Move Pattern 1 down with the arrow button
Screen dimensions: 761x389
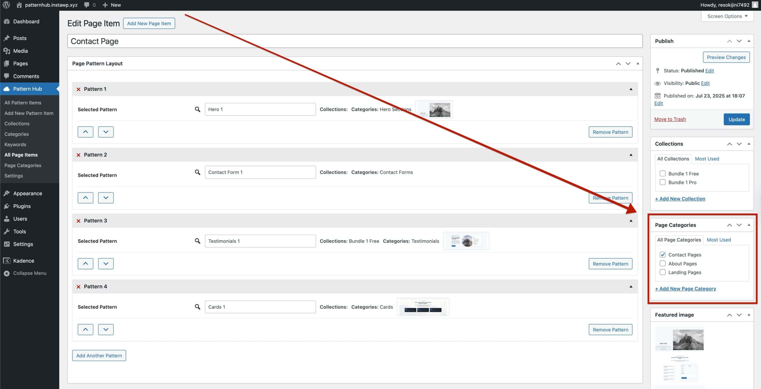coord(106,132)
